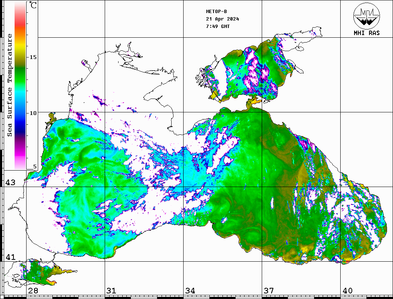Click the '7:49 GMT' time text
Viewport: 393px width, 299px height.
(218, 26)
